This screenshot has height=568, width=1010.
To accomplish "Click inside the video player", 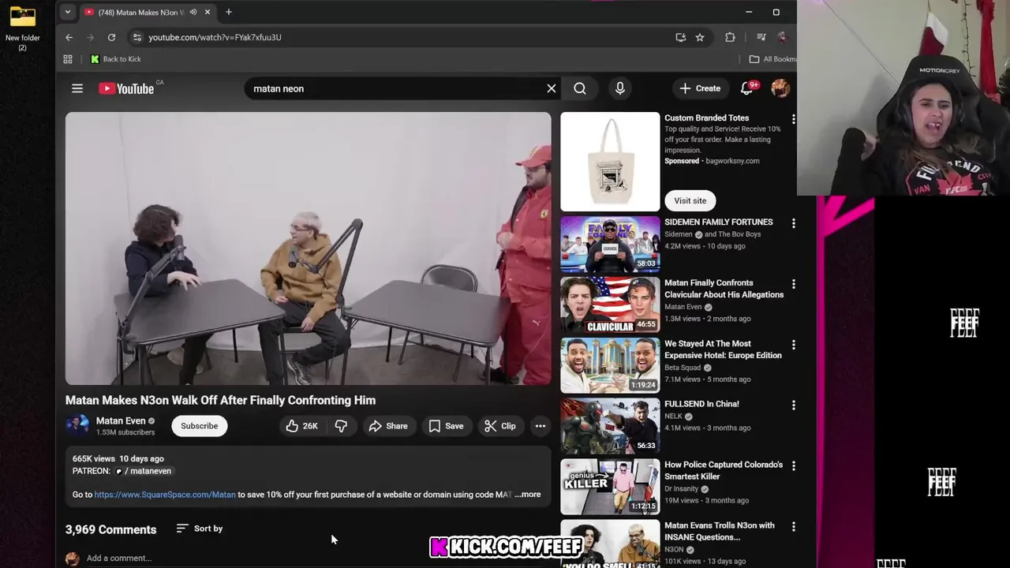I will coord(309,248).
